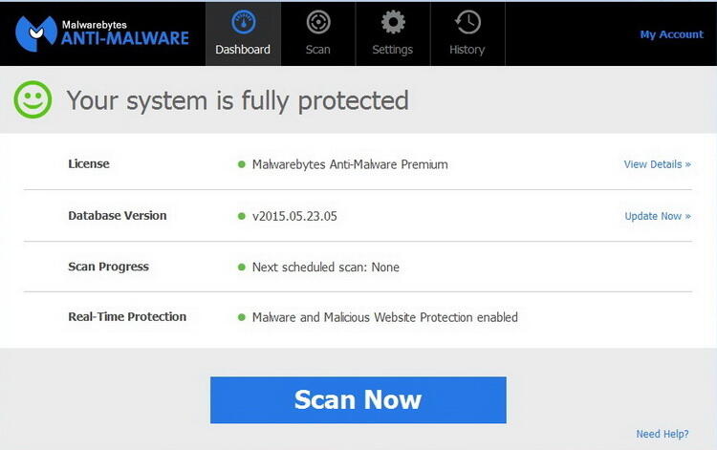Open the Settings tab label
This screenshot has height=450, width=717.
tap(392, 50)
